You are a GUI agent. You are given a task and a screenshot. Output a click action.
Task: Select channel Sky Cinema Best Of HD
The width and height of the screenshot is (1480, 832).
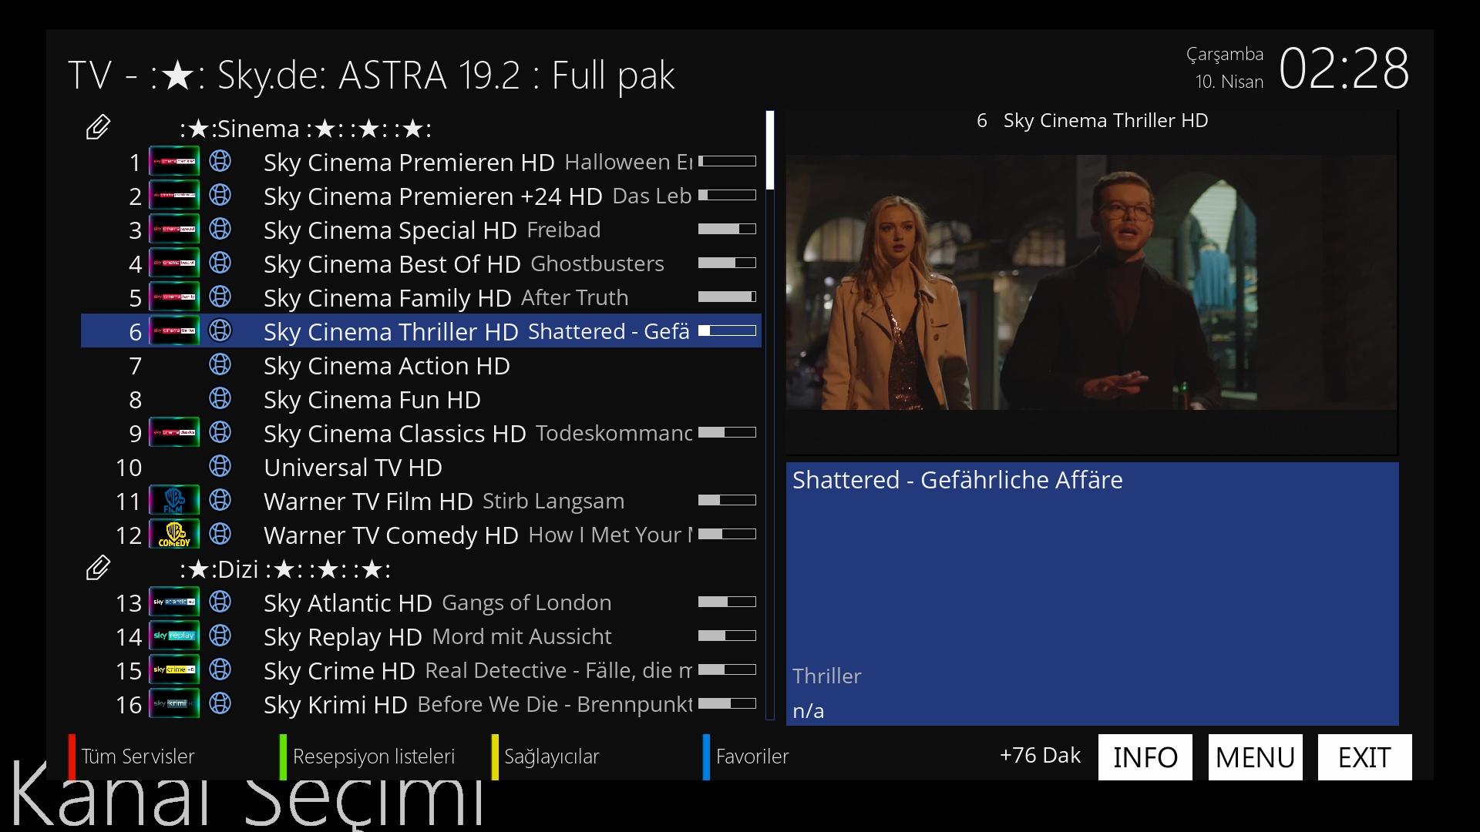click(421, 264)
